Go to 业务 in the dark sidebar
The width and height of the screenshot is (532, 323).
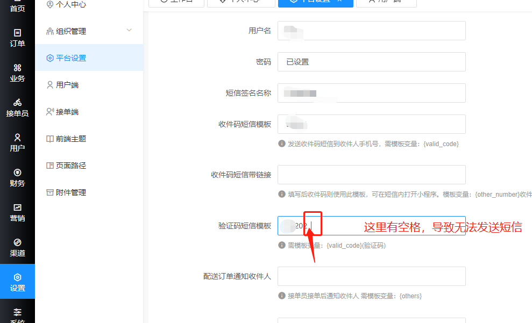pyautogui.click(x=17, y=73)
